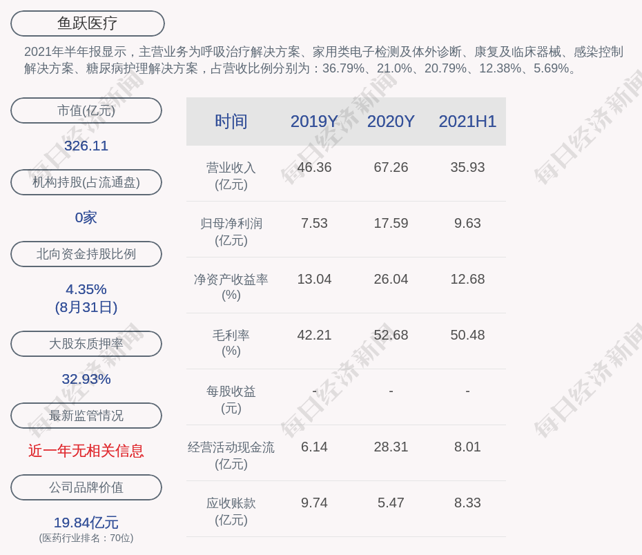Click the 营业收入(亿元) row label

pyautogui.click(x=231, y=176)
